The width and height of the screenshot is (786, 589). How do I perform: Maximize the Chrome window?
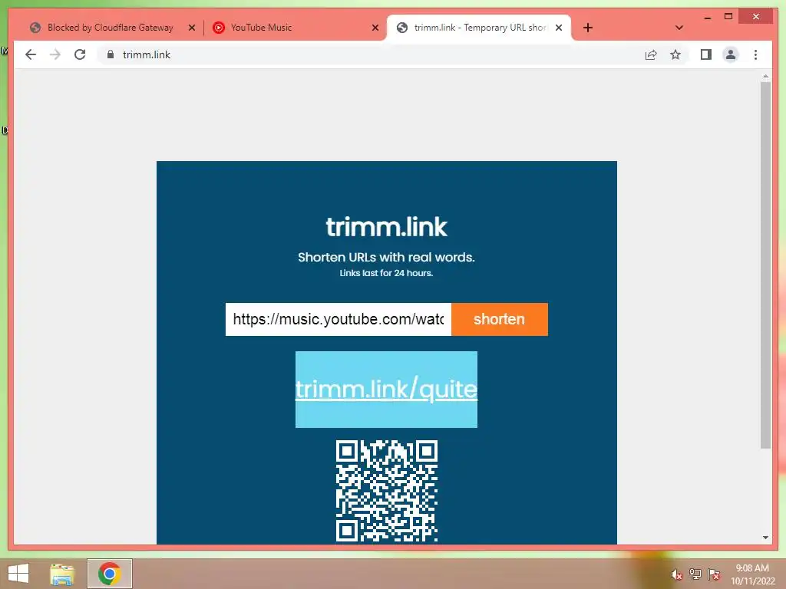(x=728, y=17)
